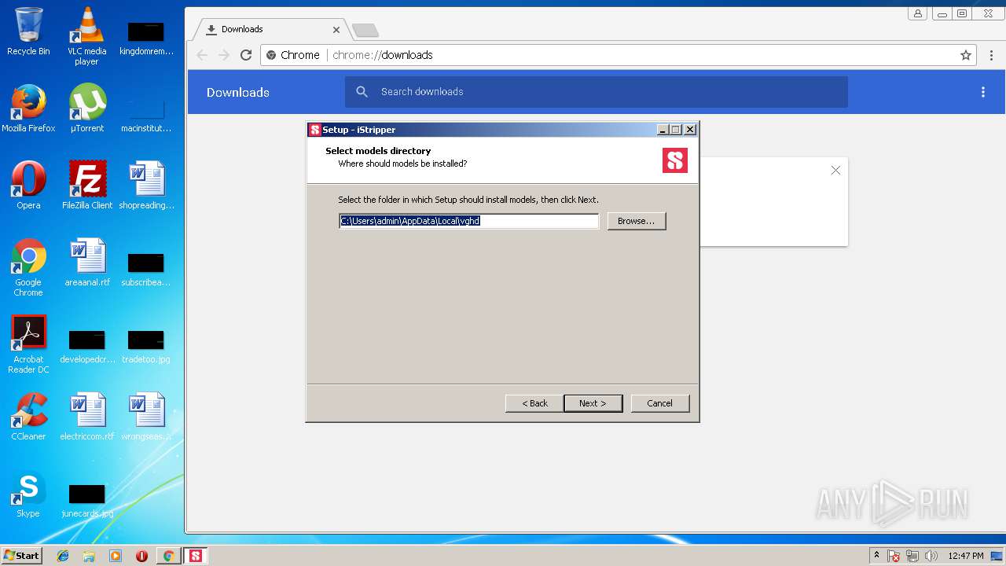Open macinstitut desktop file
This screenshot has height=566, width=1006.
tap(146, 115)
